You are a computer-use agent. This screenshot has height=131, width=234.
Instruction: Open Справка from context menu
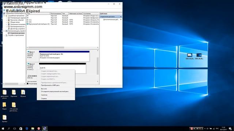pyautogui.click(x=56, y=99)
